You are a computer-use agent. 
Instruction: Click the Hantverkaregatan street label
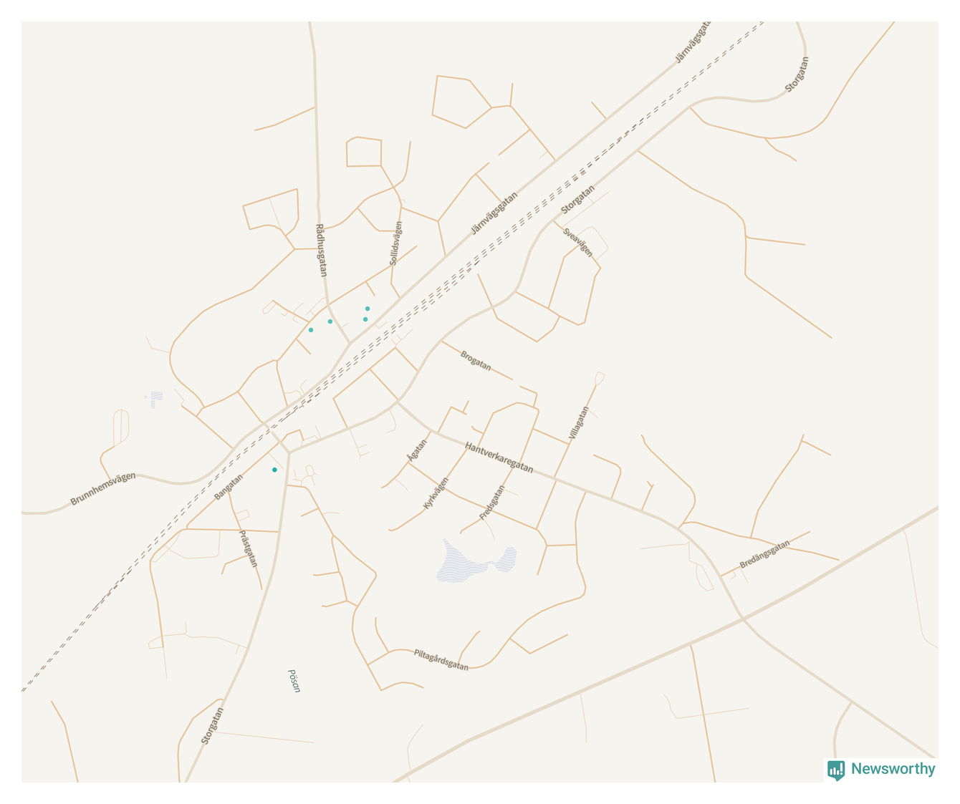499,457
